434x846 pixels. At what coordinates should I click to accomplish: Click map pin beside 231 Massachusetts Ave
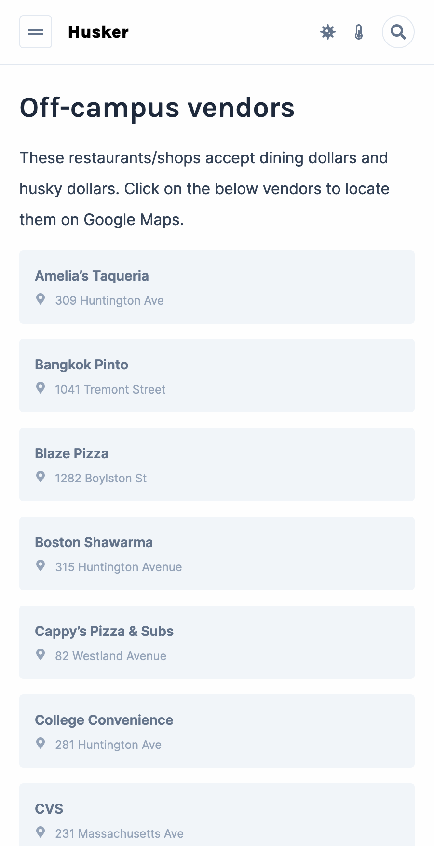41,832
